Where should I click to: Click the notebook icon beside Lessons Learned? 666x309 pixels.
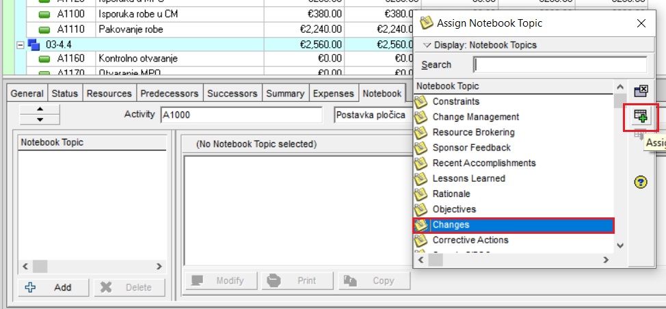(421, 178)
